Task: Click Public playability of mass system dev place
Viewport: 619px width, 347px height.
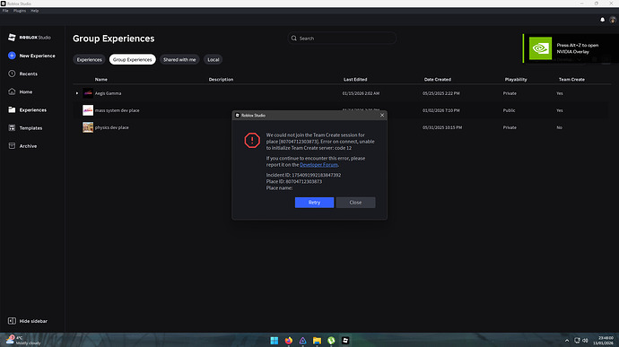Action: 509,110
